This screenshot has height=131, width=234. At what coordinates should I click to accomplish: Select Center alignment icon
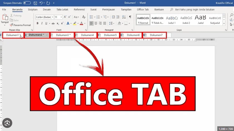(96, 23)
